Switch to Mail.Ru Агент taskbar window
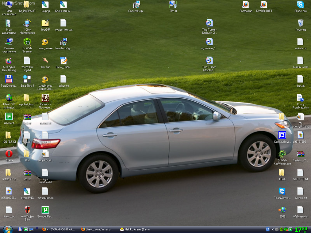The height and width of the screenshot is (233, 311). tap(136, 229)
